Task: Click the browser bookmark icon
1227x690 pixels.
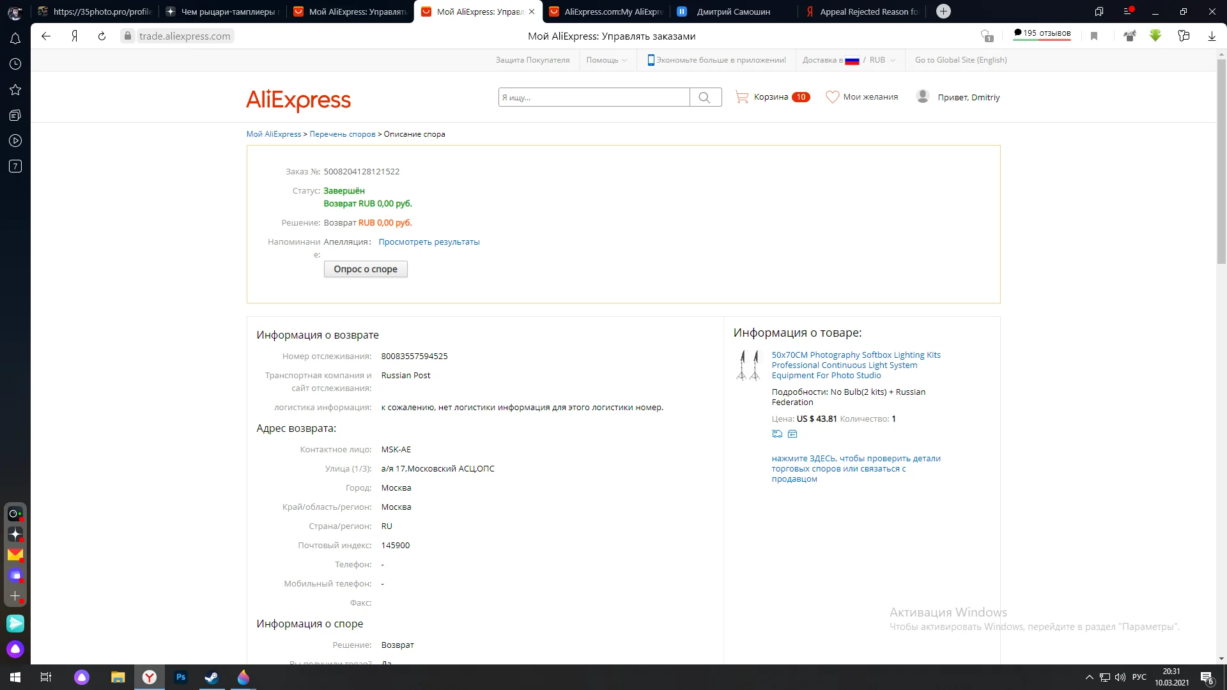Action: pyautogui.click(x=1094, y=36)
